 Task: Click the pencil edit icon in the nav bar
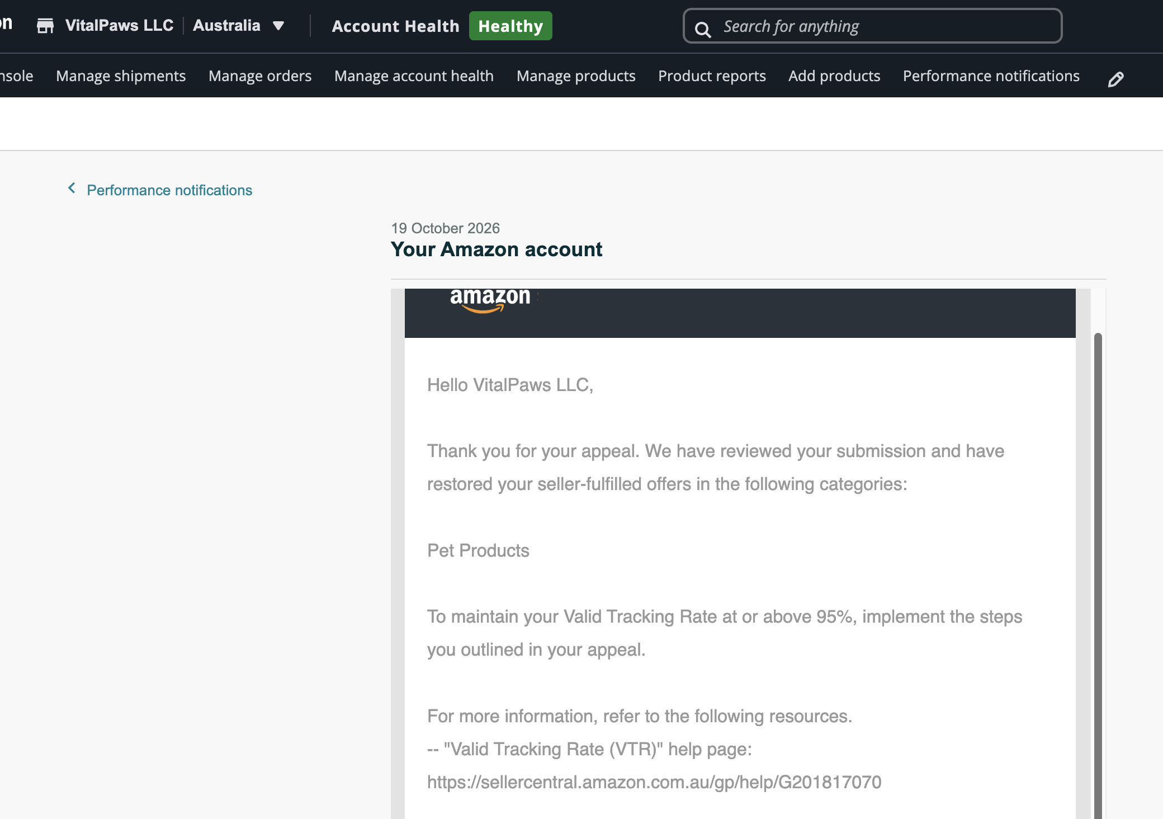[x=1115, y=79]
